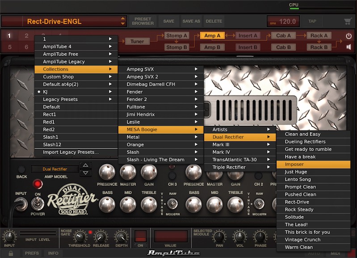This screenshot has height=258, width=357.
Task: Open the Orange collection submenu
Action: coord(161,144)
